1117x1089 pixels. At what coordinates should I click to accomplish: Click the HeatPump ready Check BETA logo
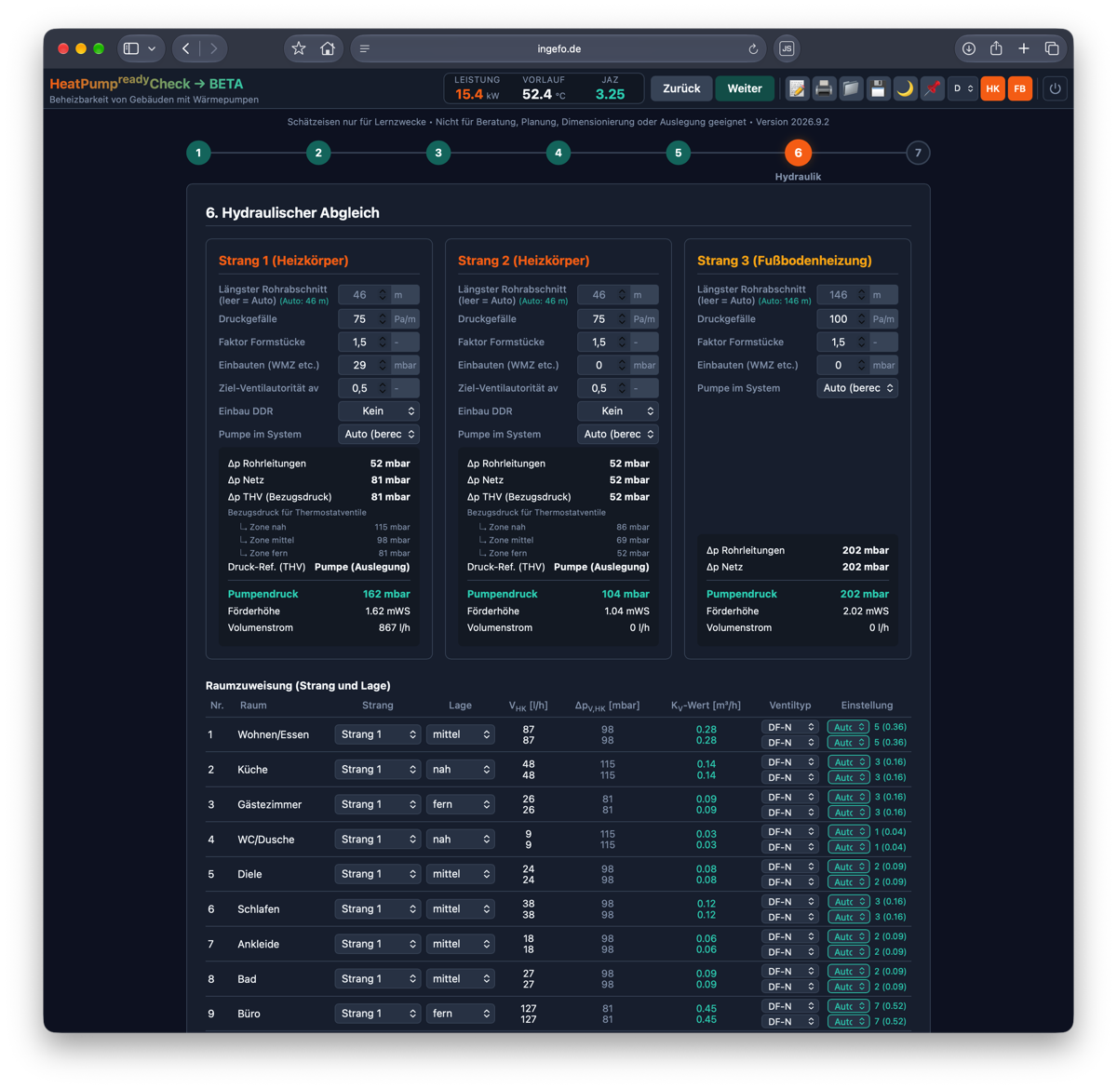(x=146, y=84)
